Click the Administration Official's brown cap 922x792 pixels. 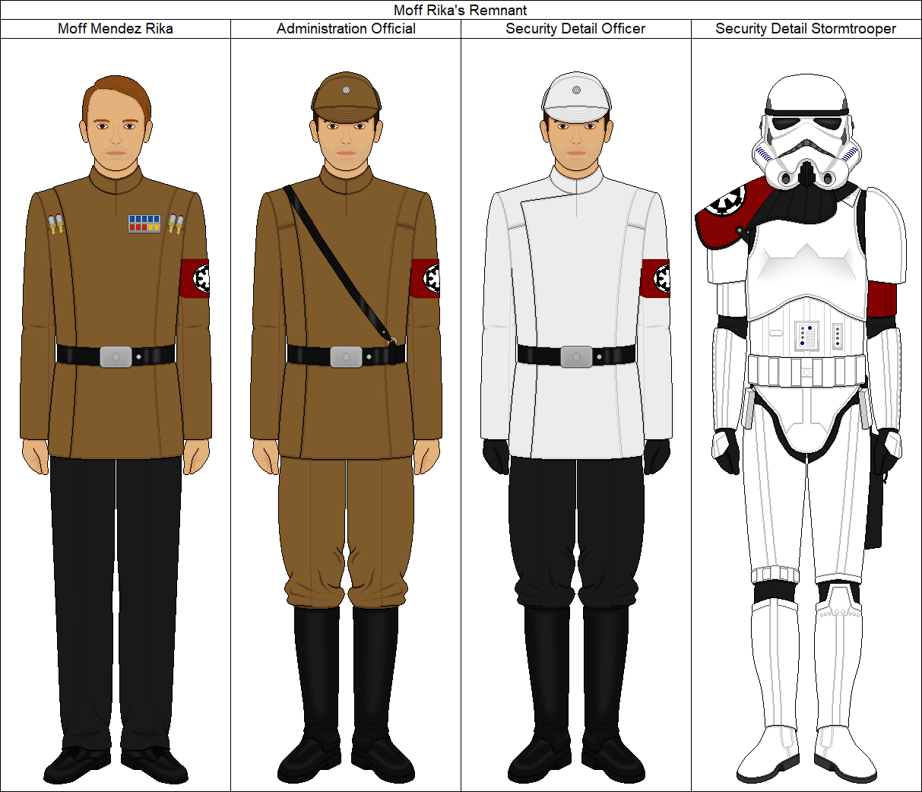346,97
